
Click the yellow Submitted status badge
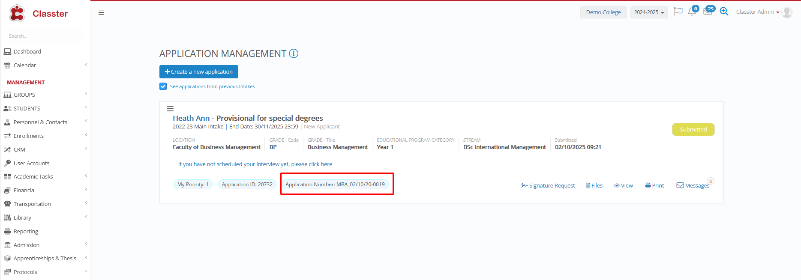tap(693, 130)
